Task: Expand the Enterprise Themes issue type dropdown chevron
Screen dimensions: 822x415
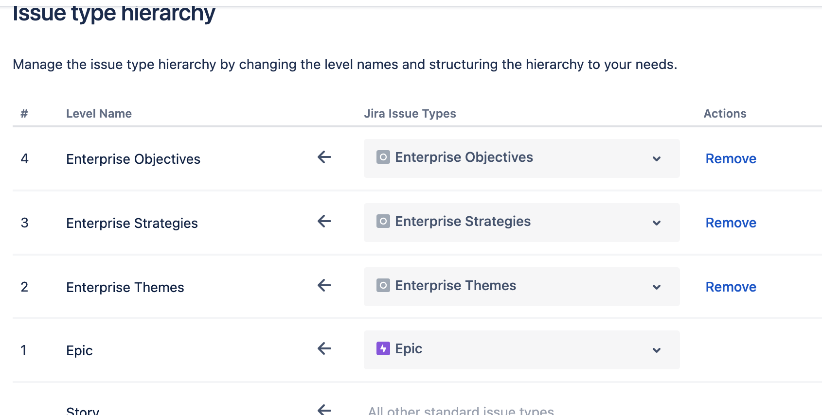Action: tap(657, 287)
